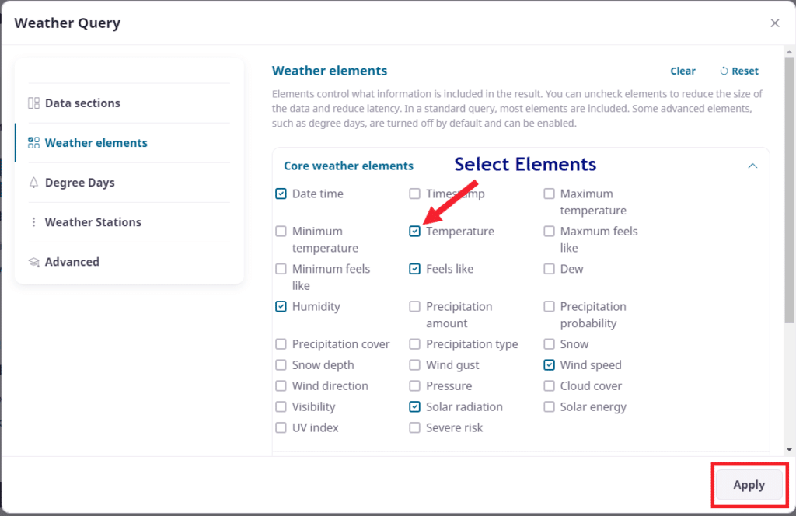Collapse the Core weather elements section
796x516 pixels.
(752, 165)
